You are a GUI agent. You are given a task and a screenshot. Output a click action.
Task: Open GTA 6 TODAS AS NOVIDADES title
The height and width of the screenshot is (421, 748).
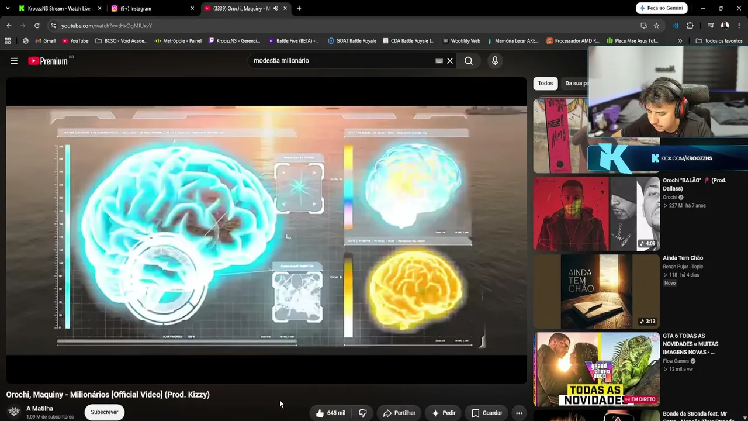691,344
